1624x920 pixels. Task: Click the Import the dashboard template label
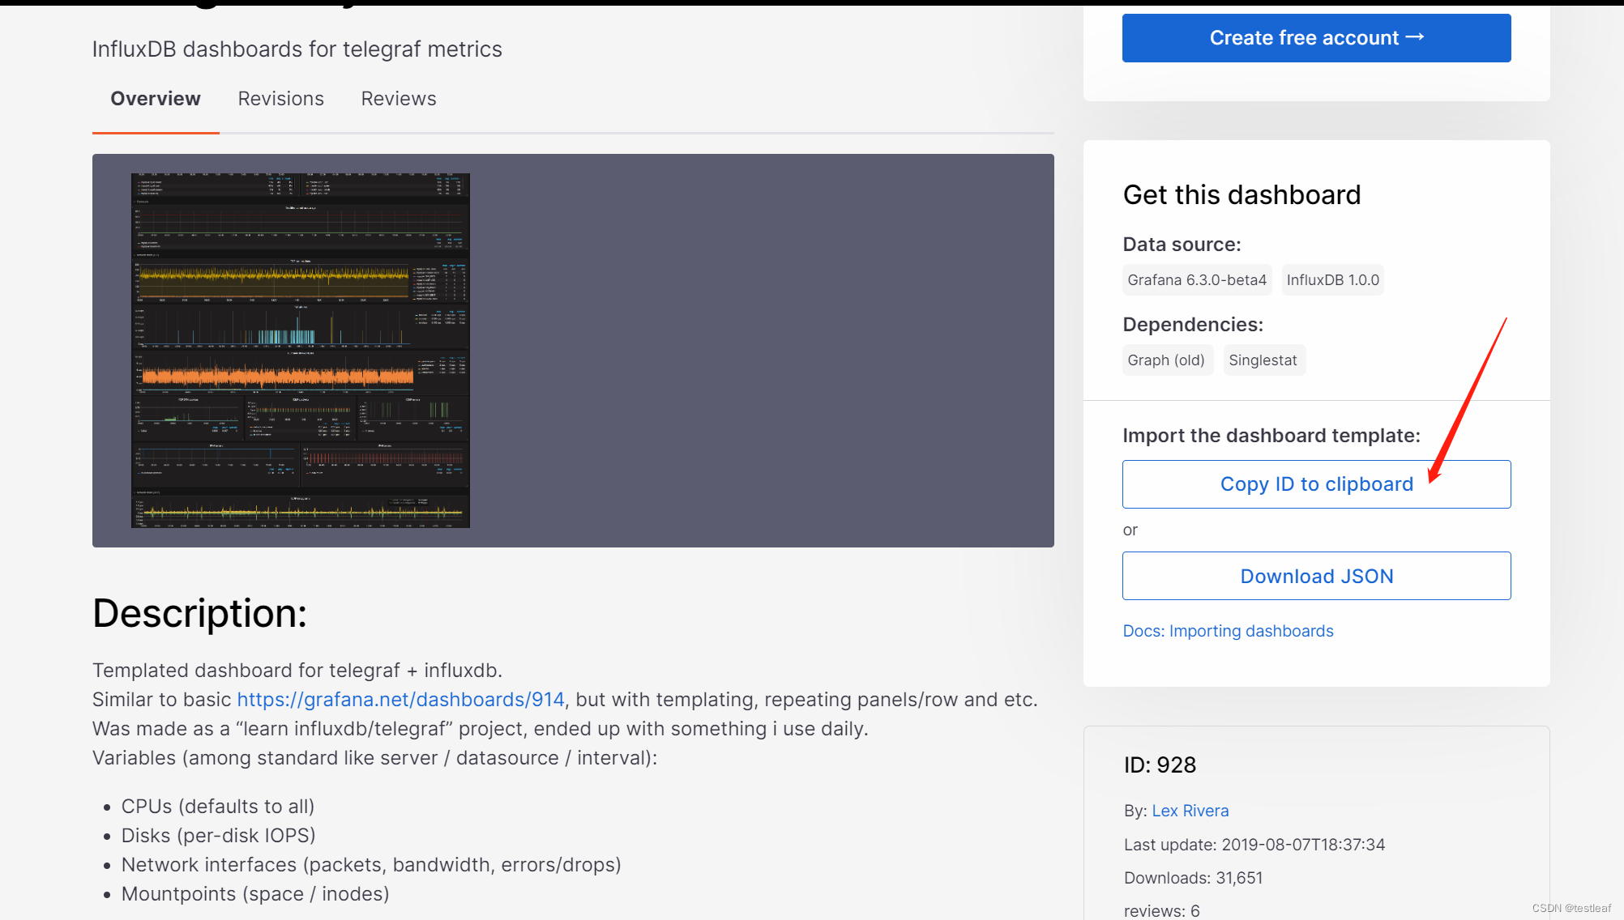(1271, 436)
